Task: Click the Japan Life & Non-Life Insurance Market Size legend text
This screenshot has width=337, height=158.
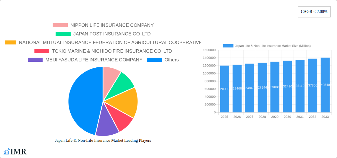Action: [x=273, y=46]
